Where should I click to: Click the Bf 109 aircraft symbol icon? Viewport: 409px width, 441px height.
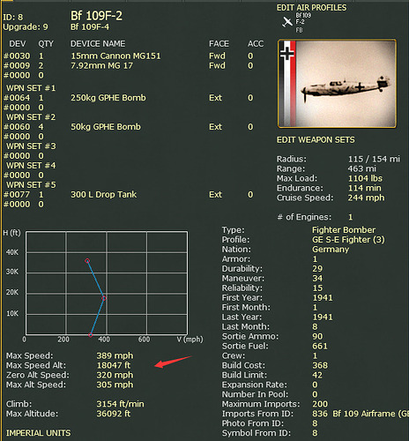(x=287, y=22)
